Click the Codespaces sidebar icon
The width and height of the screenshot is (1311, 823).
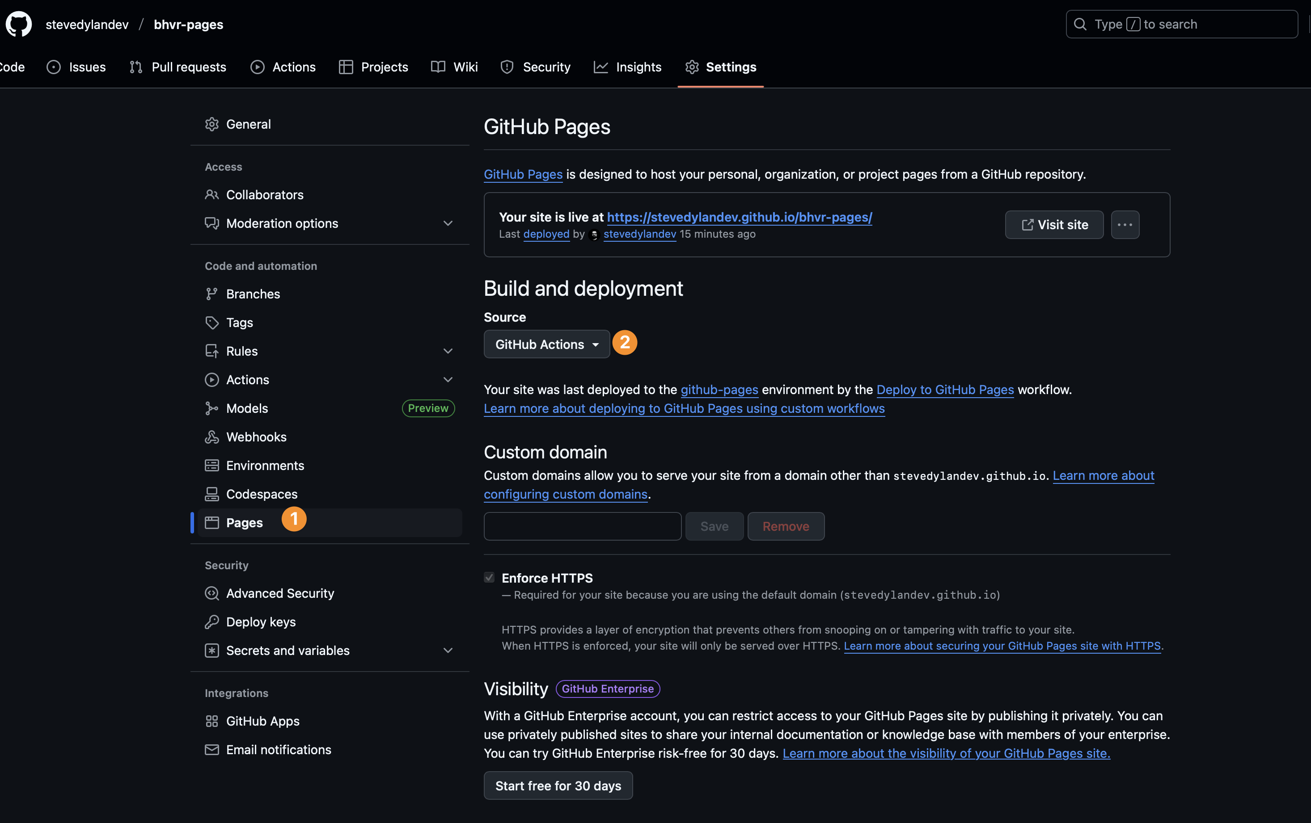tap(212, 494)
